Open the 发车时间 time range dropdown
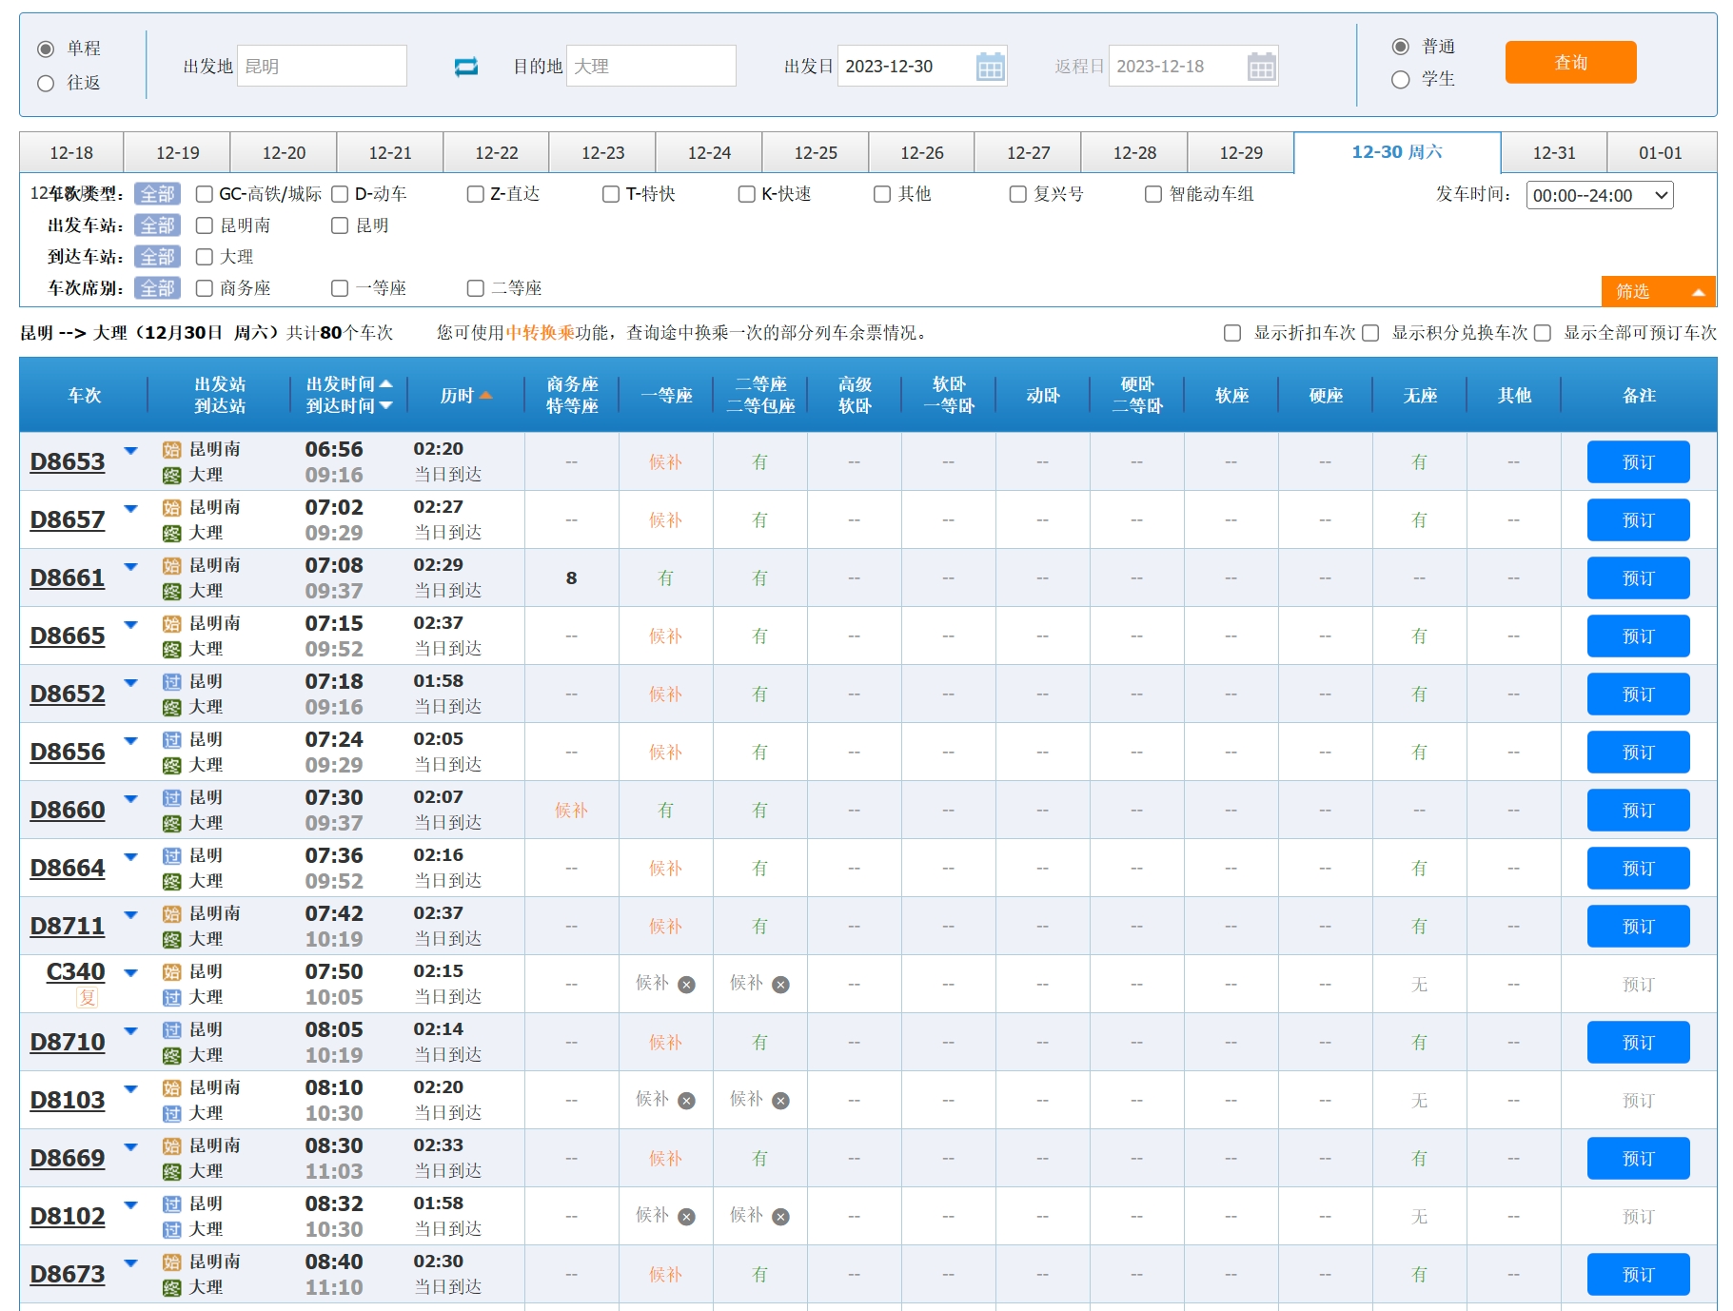The height and width of the screenshot is (1311, 1733). click(x=1599, y=195)
